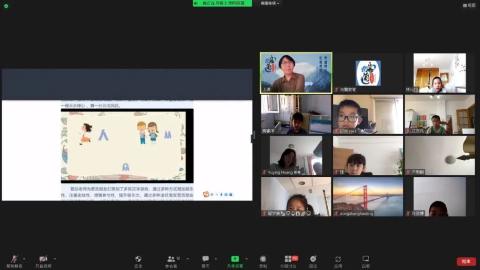The width and height of the screenshot is (480, 270).
Task: Expand share options arrow beside Share Screen
Action: coord(247,259)
